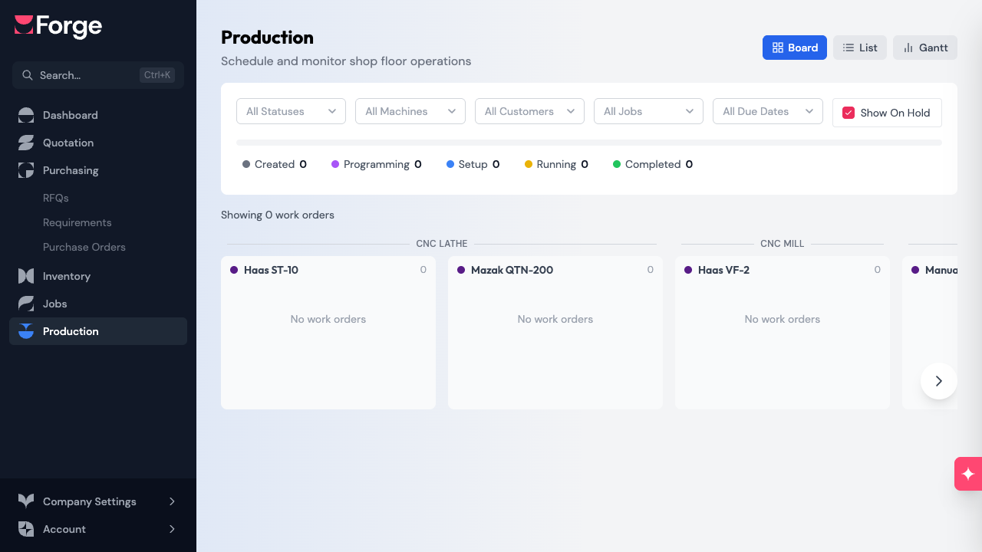This screenshot has width=982, height=552.
Task: Click the Jobs leaf icon
Action: (x=26, y=304)
